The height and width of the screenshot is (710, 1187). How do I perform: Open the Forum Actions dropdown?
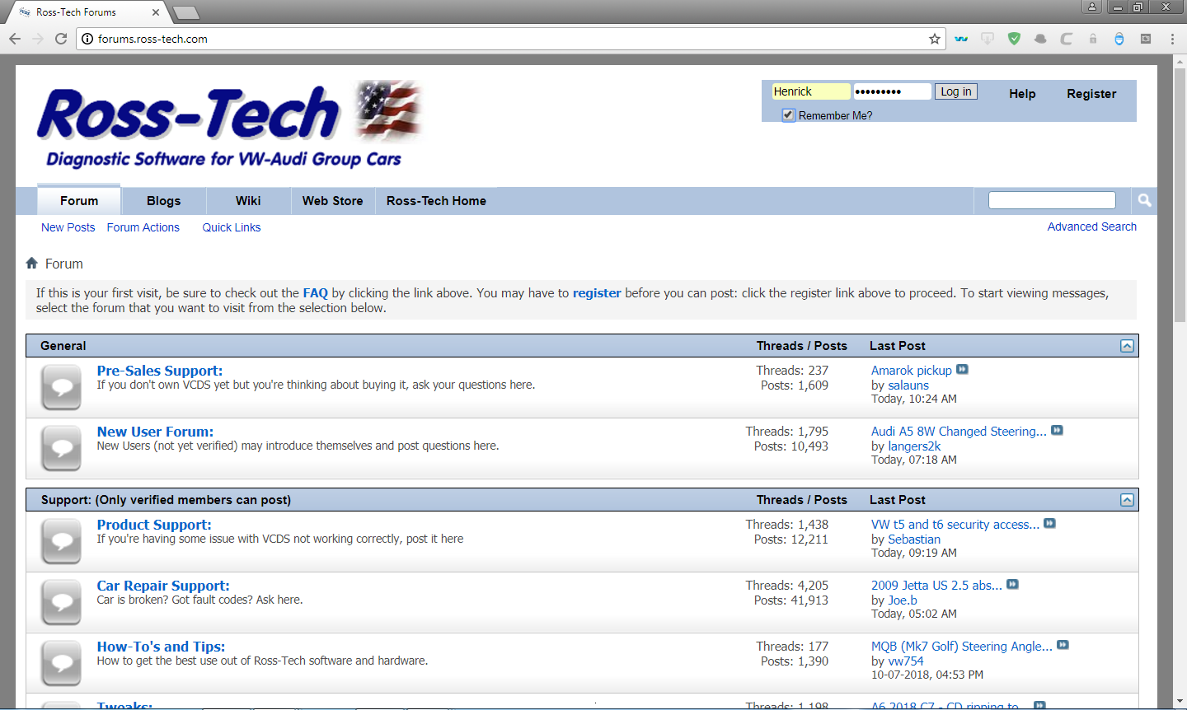click(143, 227)
